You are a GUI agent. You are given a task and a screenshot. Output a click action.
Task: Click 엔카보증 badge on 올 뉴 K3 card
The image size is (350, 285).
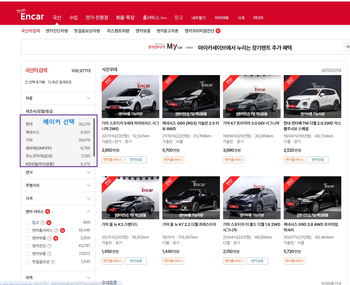click(x=136, y=261)
